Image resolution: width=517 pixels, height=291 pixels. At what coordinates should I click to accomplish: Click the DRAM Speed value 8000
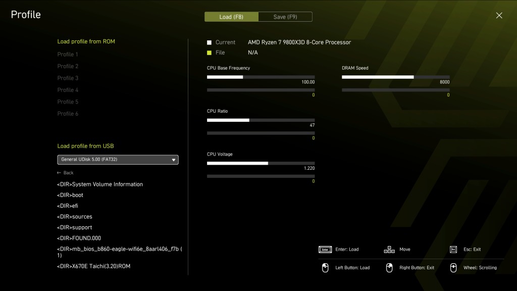(444, 82)
